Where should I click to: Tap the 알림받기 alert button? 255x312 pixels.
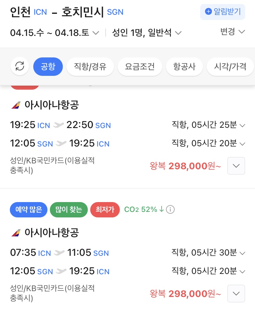tap(222, 12)
